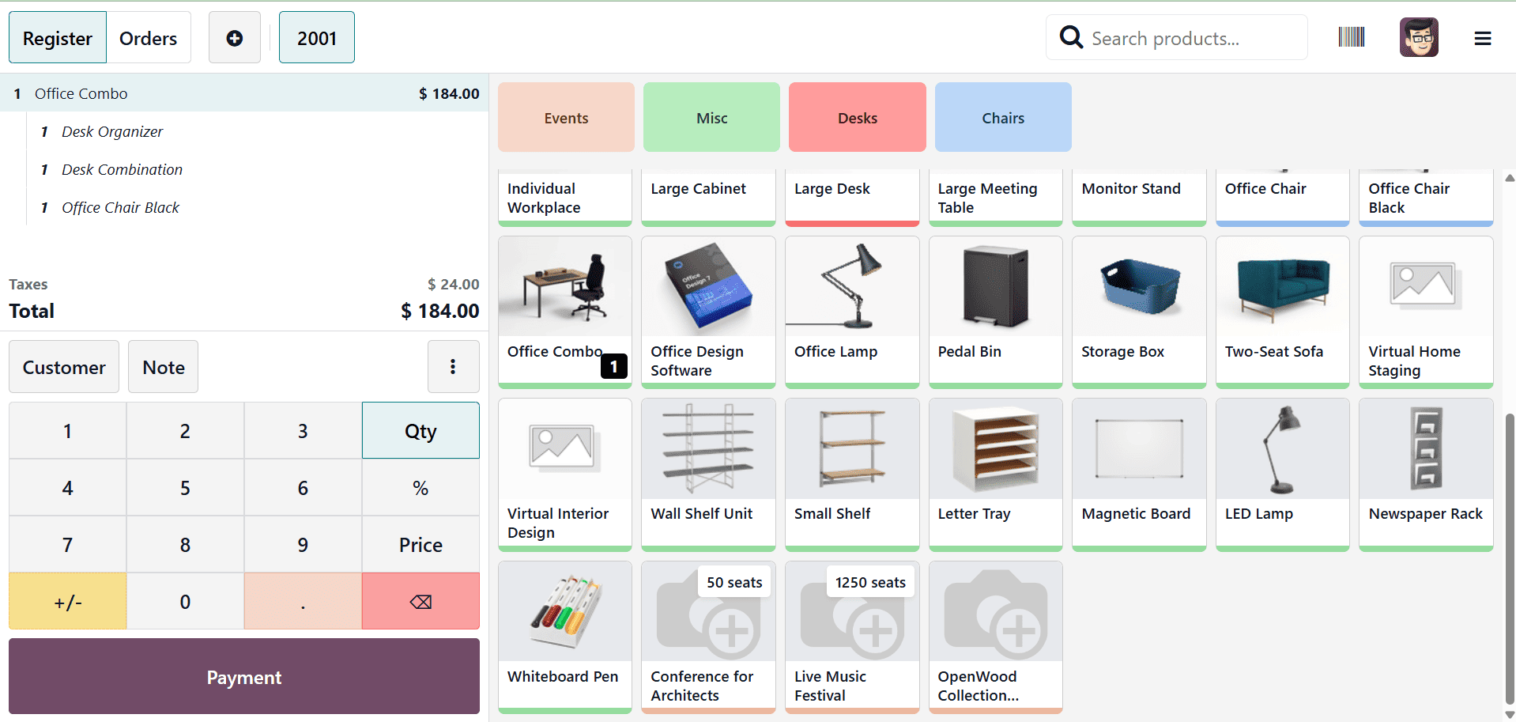Switch to the Orders tab
The width and height of the screenshot is (1516, 722).
[149, 38]
